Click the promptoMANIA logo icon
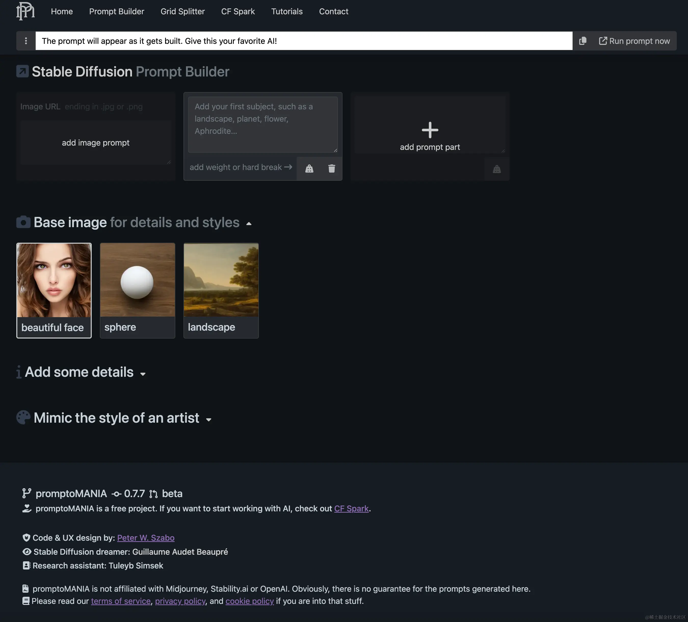688x622 pixels. point(25,11)
